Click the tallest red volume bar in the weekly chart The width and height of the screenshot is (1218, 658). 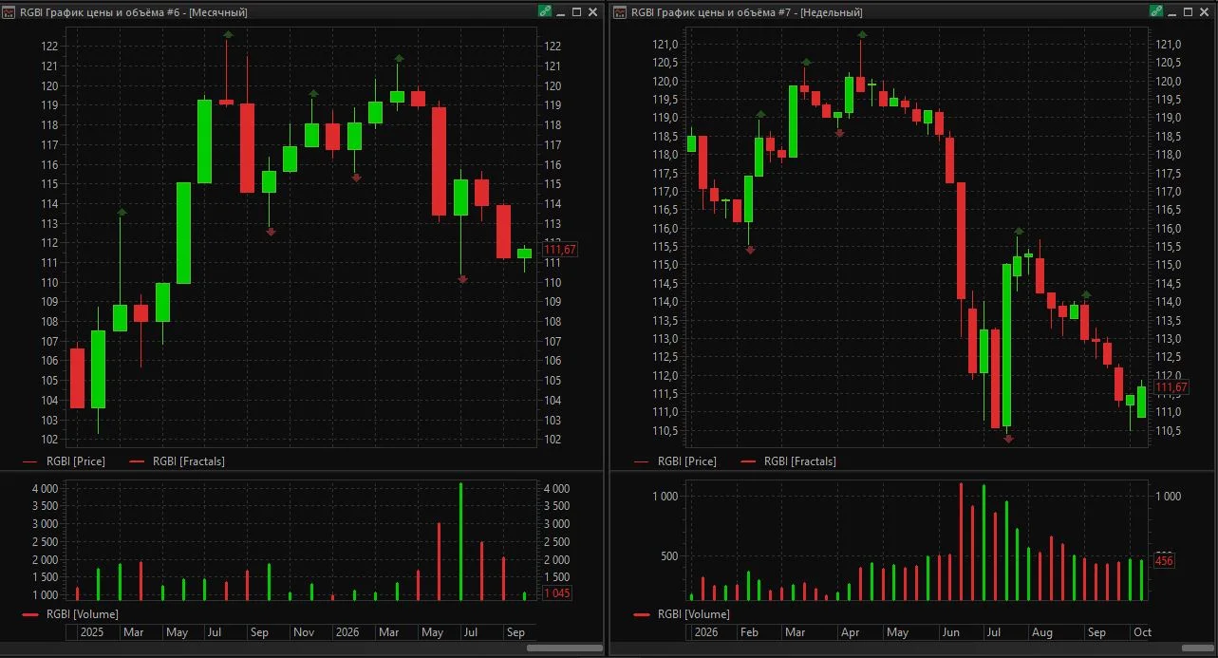[961, 541]
